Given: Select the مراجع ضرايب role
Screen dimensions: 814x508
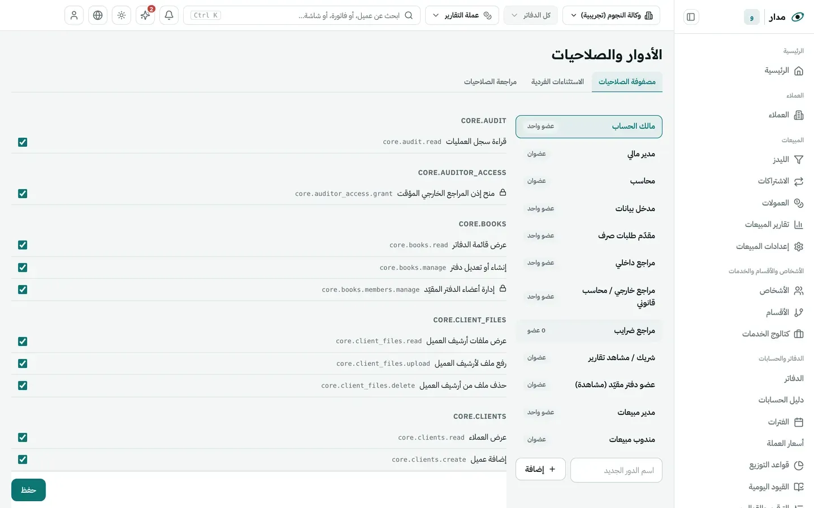Looking at the screenshot, I should (x=589, y=331).
